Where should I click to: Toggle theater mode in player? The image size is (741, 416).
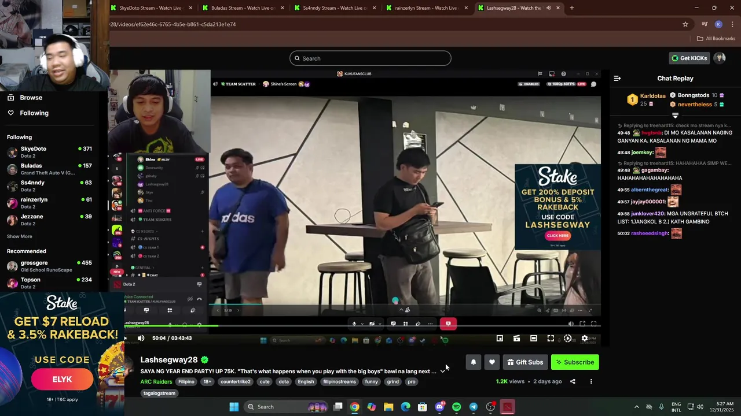pos(534,338)
